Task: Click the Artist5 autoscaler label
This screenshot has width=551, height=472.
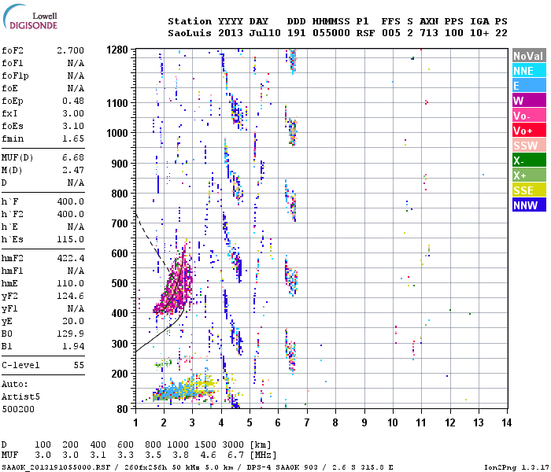Action: [x=20, y=396]
